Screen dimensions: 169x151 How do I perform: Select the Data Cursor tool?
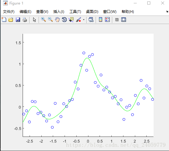click(x=71, y=20)
